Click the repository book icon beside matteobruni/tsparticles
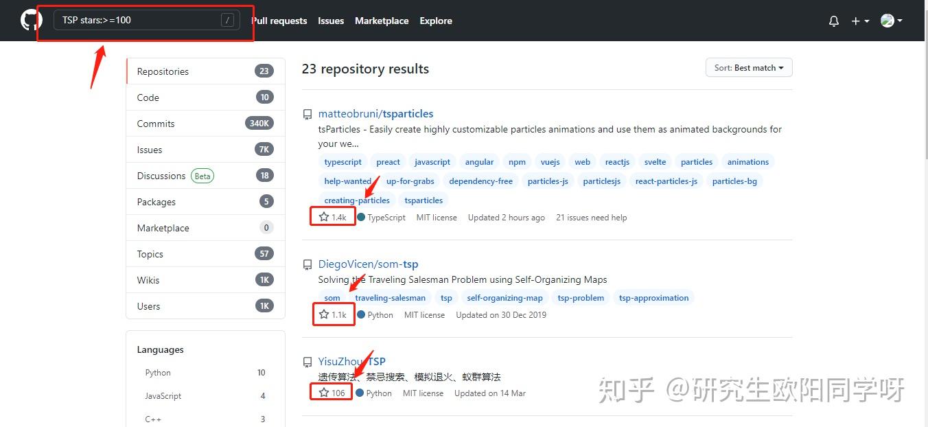This screenshot has width=928, height=427. coord(307,114)
